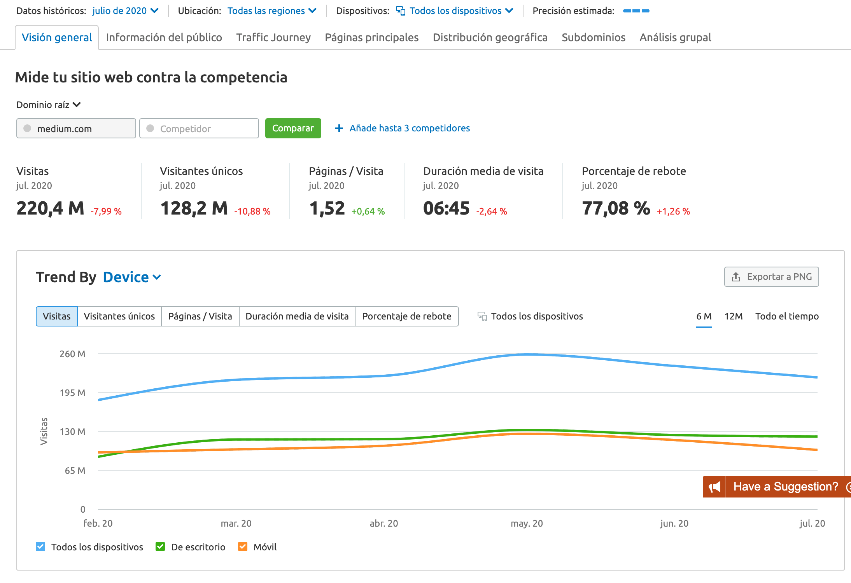Open the Todas las regiones location dropdown
The width and height of the screenshot is (851, 583).
coord(272,11)
